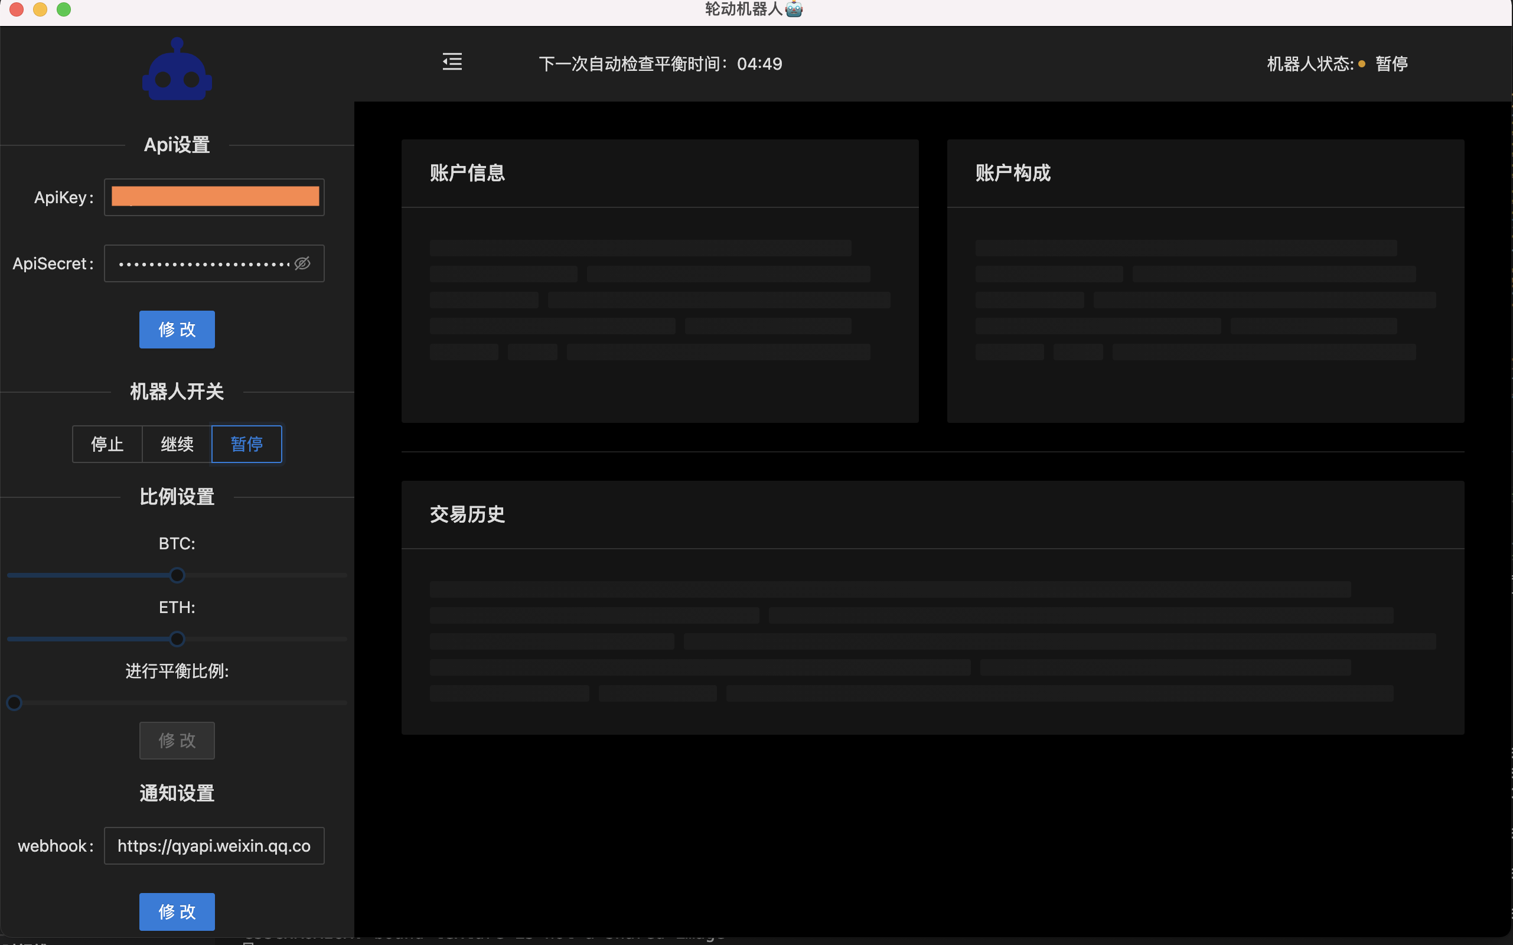Click the 账户信息 card header
This screenshot has height=945, width=1513.
pos(468,173)
